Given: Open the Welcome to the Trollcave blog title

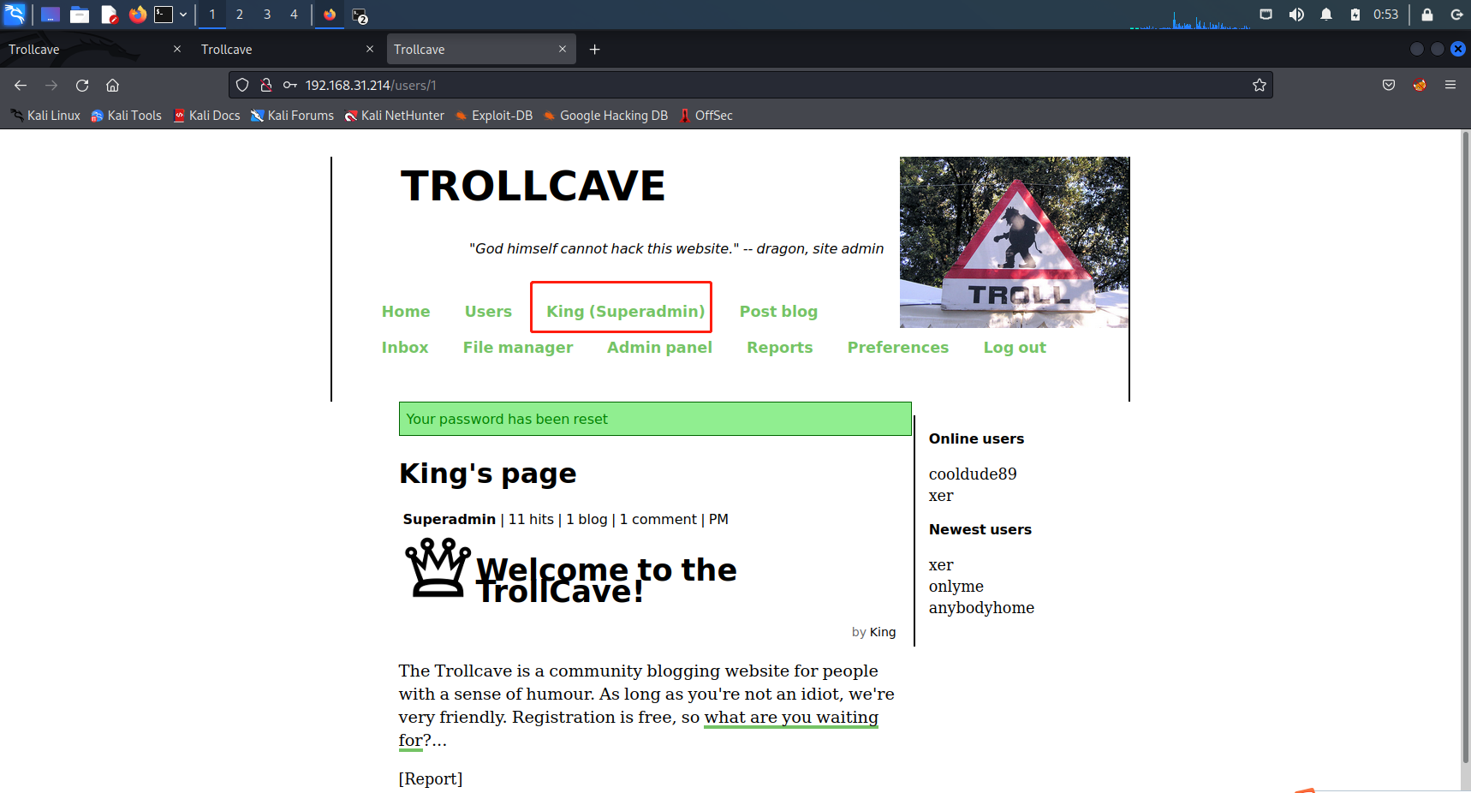Looking at the screenshot, I should 606,581.
